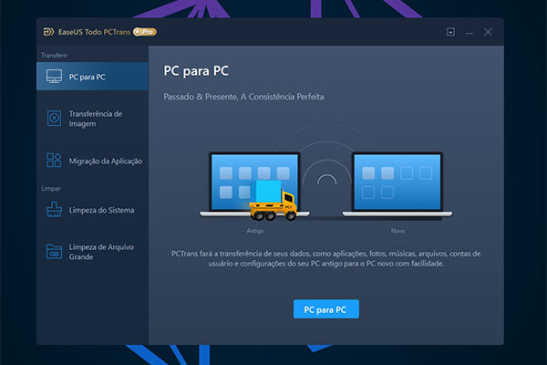Click the disc icon for Transferência de Imagem
This screenshot has width=547, height=365.
tap(54, 118)
